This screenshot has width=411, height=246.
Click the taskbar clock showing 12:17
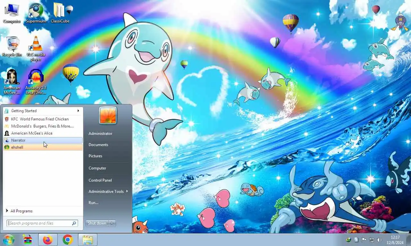(395, 240)
